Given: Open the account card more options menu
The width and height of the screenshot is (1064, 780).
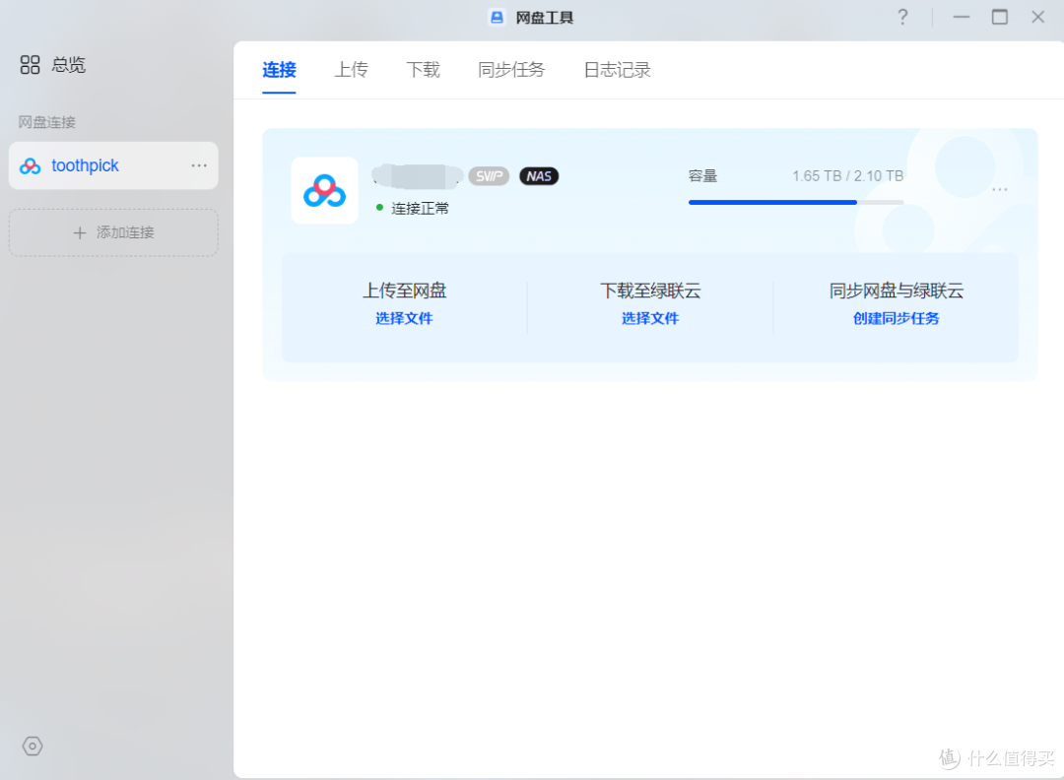Looking at the screenshot, I should point(1000,189).
